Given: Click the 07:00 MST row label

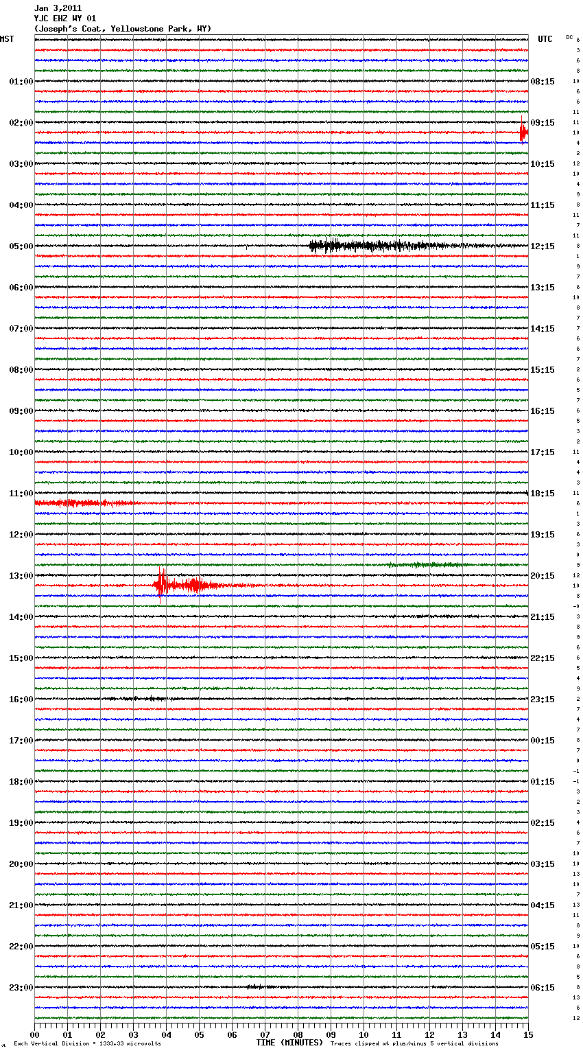Looking at the screenshot, I should 21,329.
